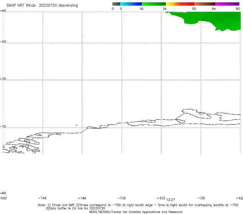This screenshot has height=214, width=243.
Task: Click the magenta-purple segment of the color bar
Action: (227, 4)
